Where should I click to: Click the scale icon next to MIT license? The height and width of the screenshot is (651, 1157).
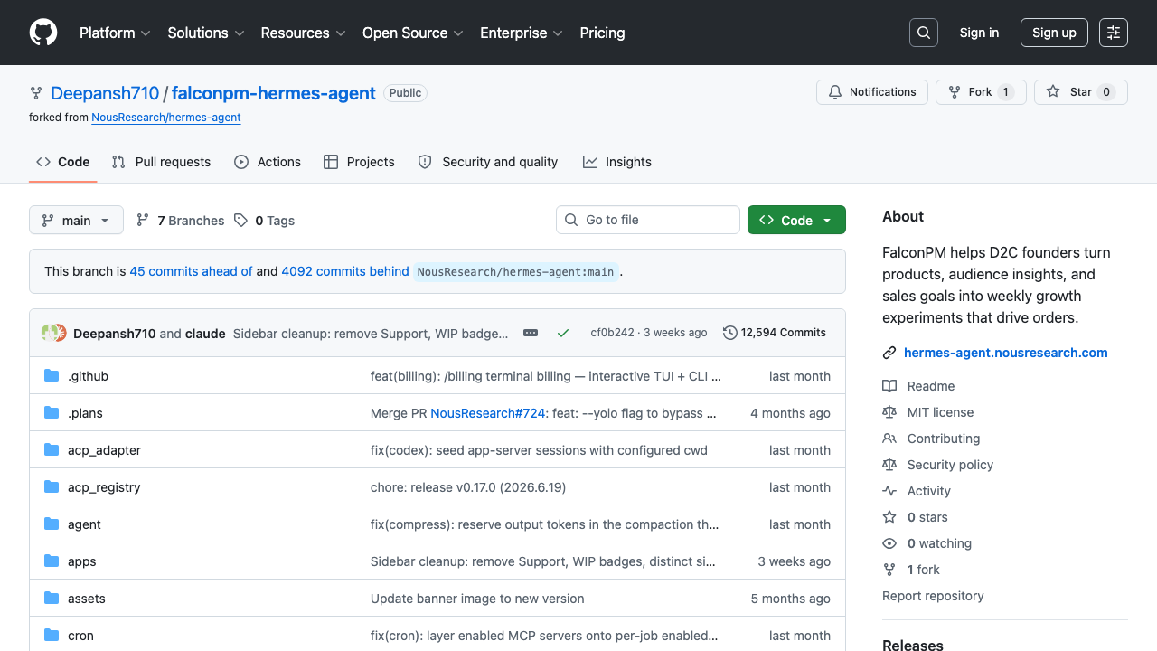[x=889, y=412]
